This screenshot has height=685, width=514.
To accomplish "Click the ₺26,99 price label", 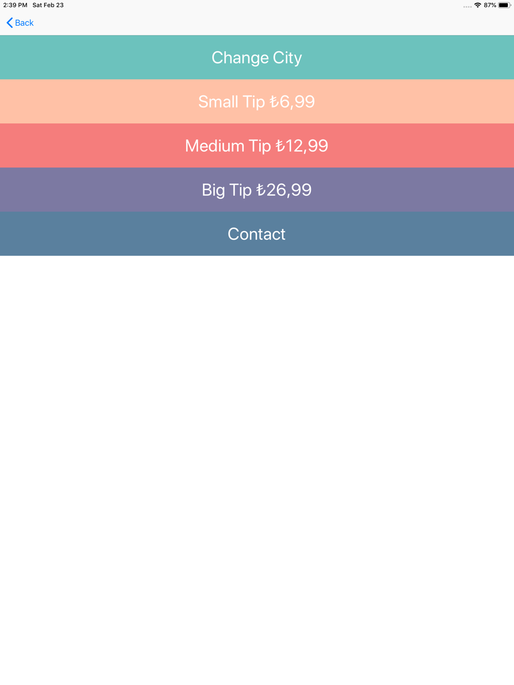I will (284, 190).
